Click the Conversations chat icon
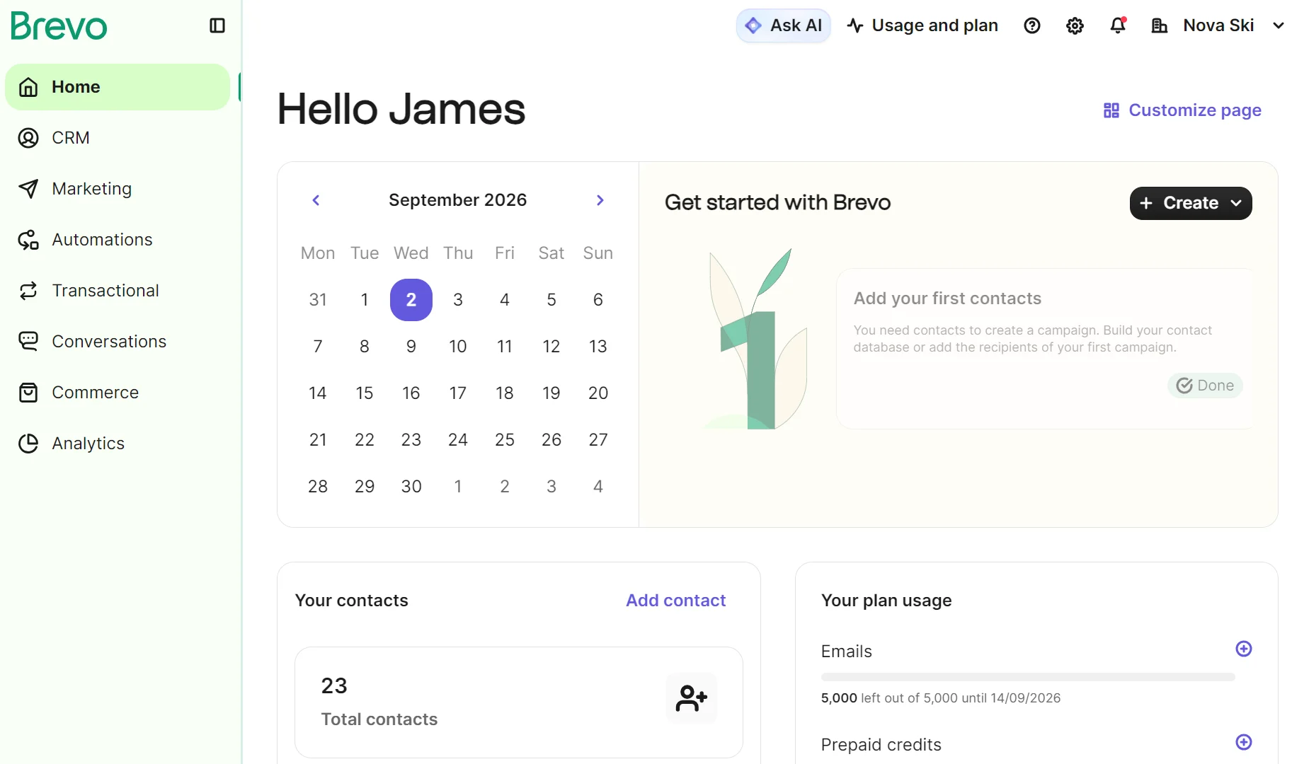This screenshot has height=764, width=1309. (28, 342)
